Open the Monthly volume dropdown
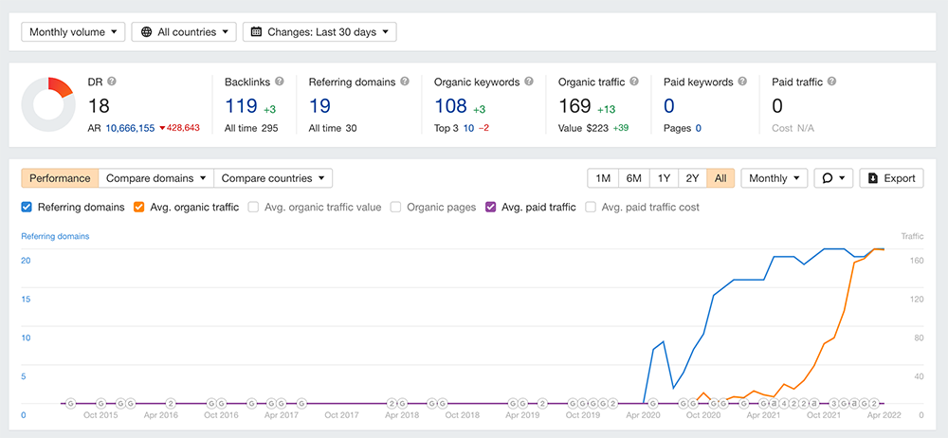 (x=73, y=32)
